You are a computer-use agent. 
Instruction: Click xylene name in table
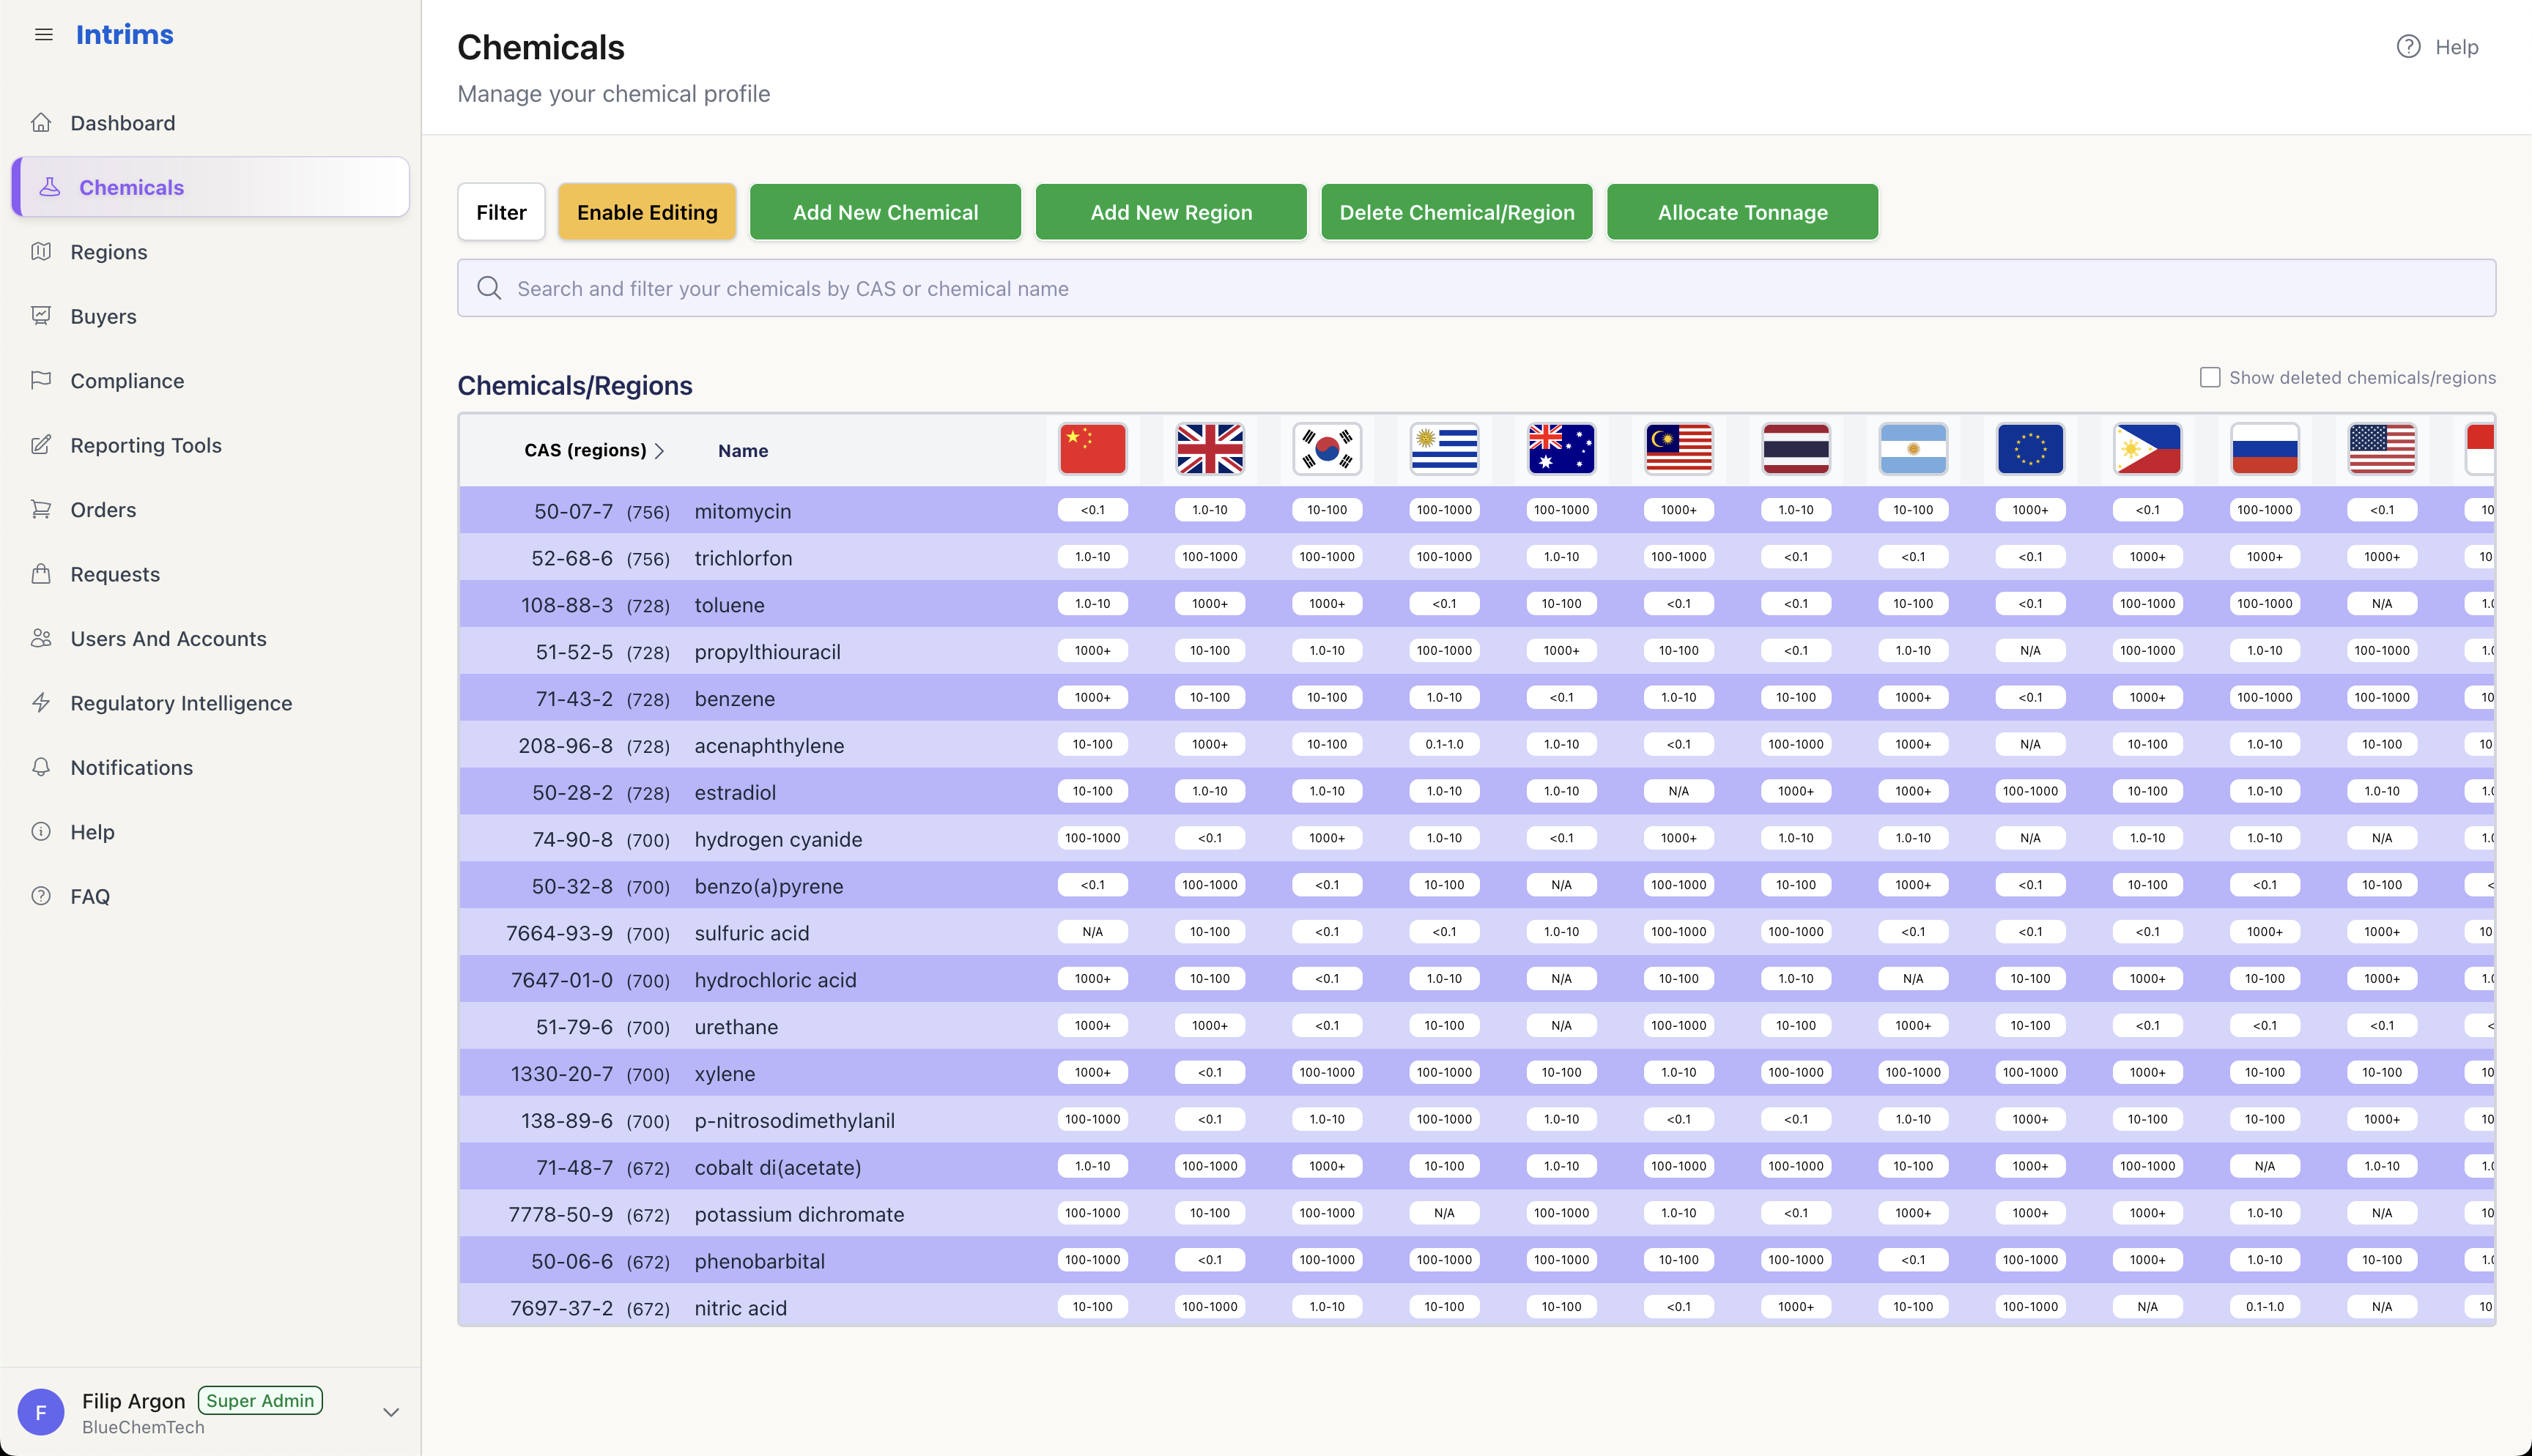725,1074
